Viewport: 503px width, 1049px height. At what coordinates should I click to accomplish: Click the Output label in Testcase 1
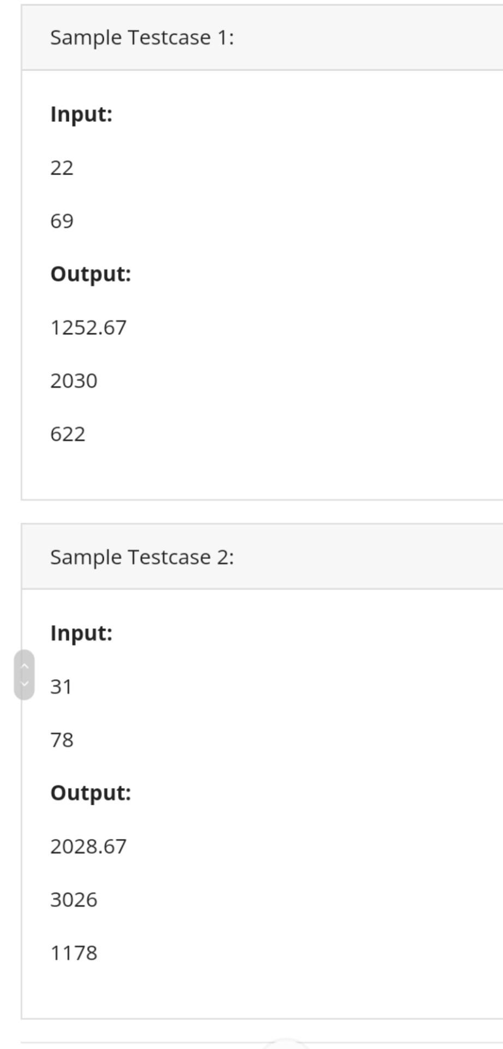(x=91, y=274)
